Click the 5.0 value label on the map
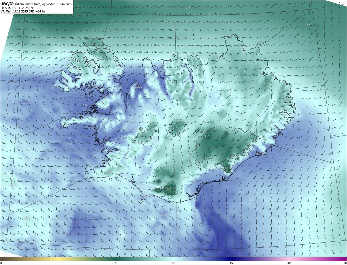This screenshot has height=265, width=347. (207, 137)
